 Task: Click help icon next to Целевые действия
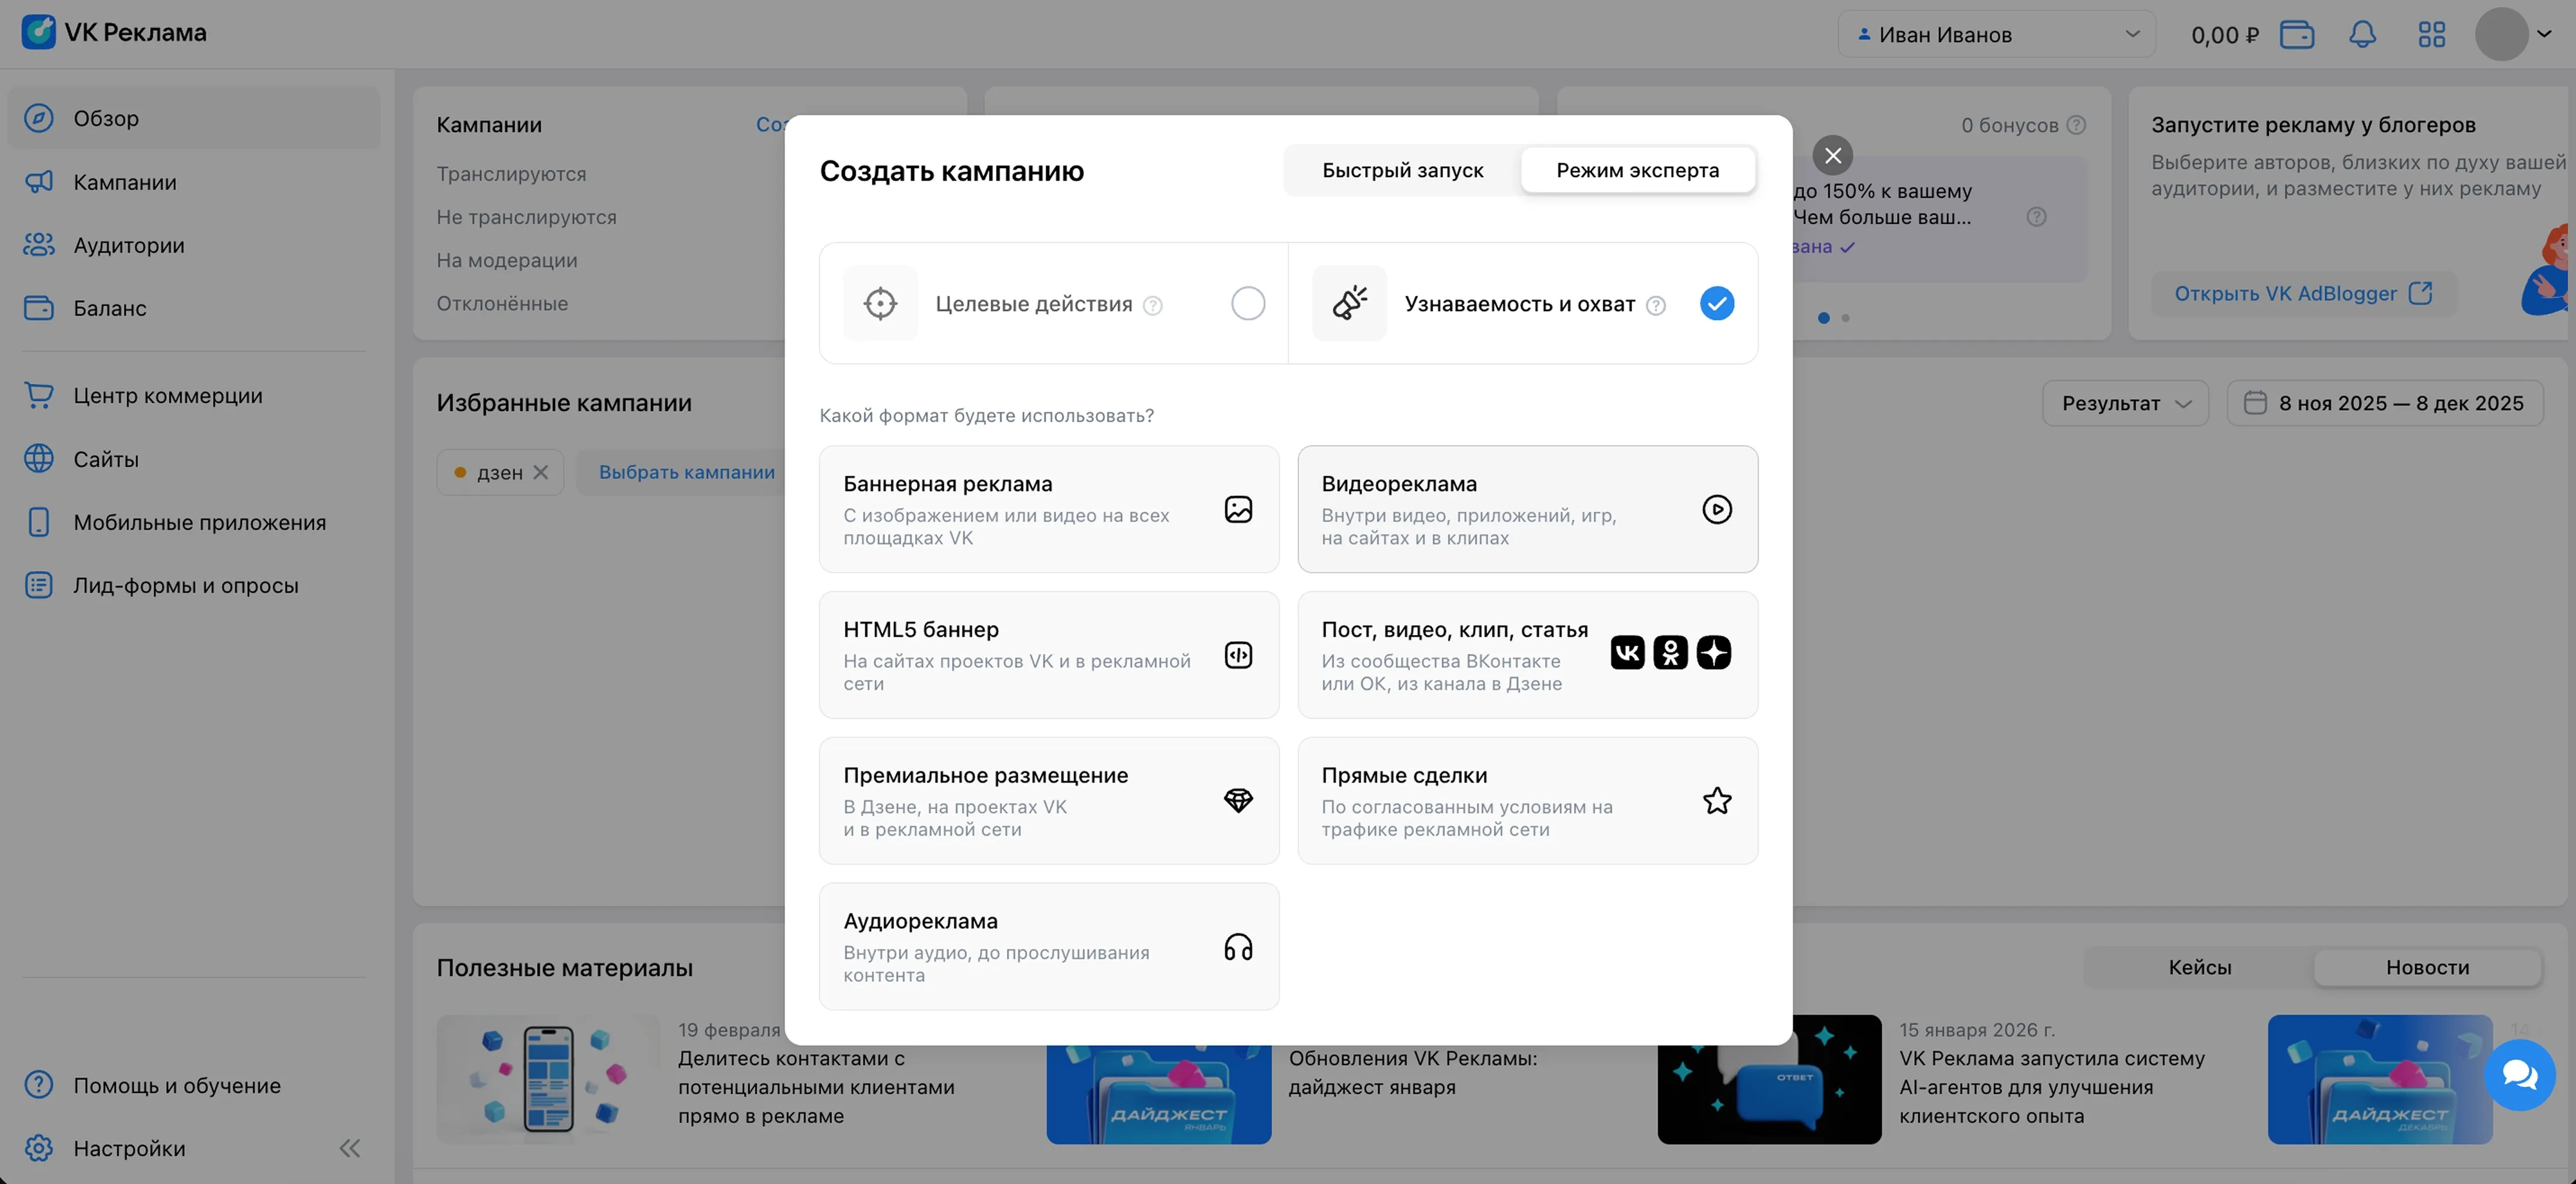(x=1153, y=305)
